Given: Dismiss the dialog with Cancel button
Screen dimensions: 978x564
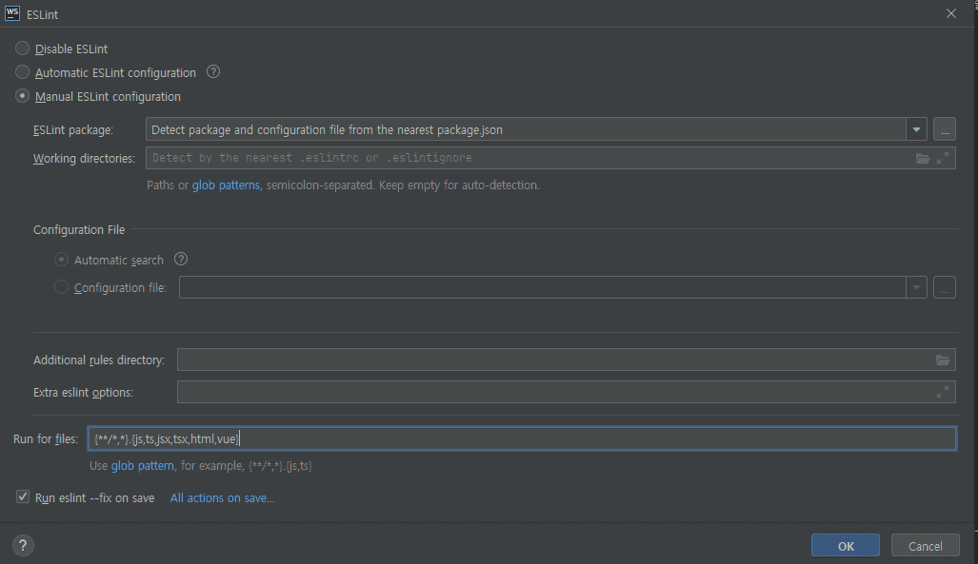Looking at the screenshot, I should click(925, 546).
